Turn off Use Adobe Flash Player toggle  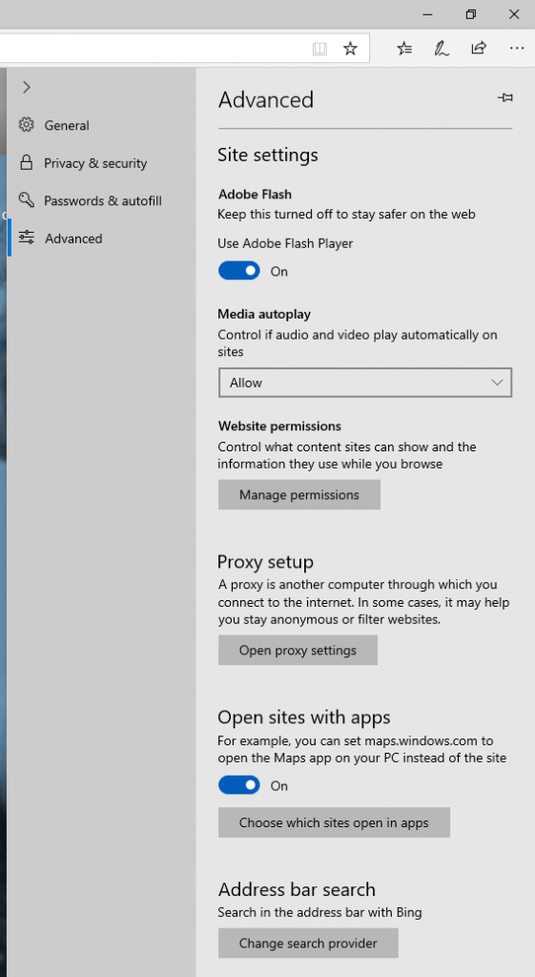pos(239,271)
